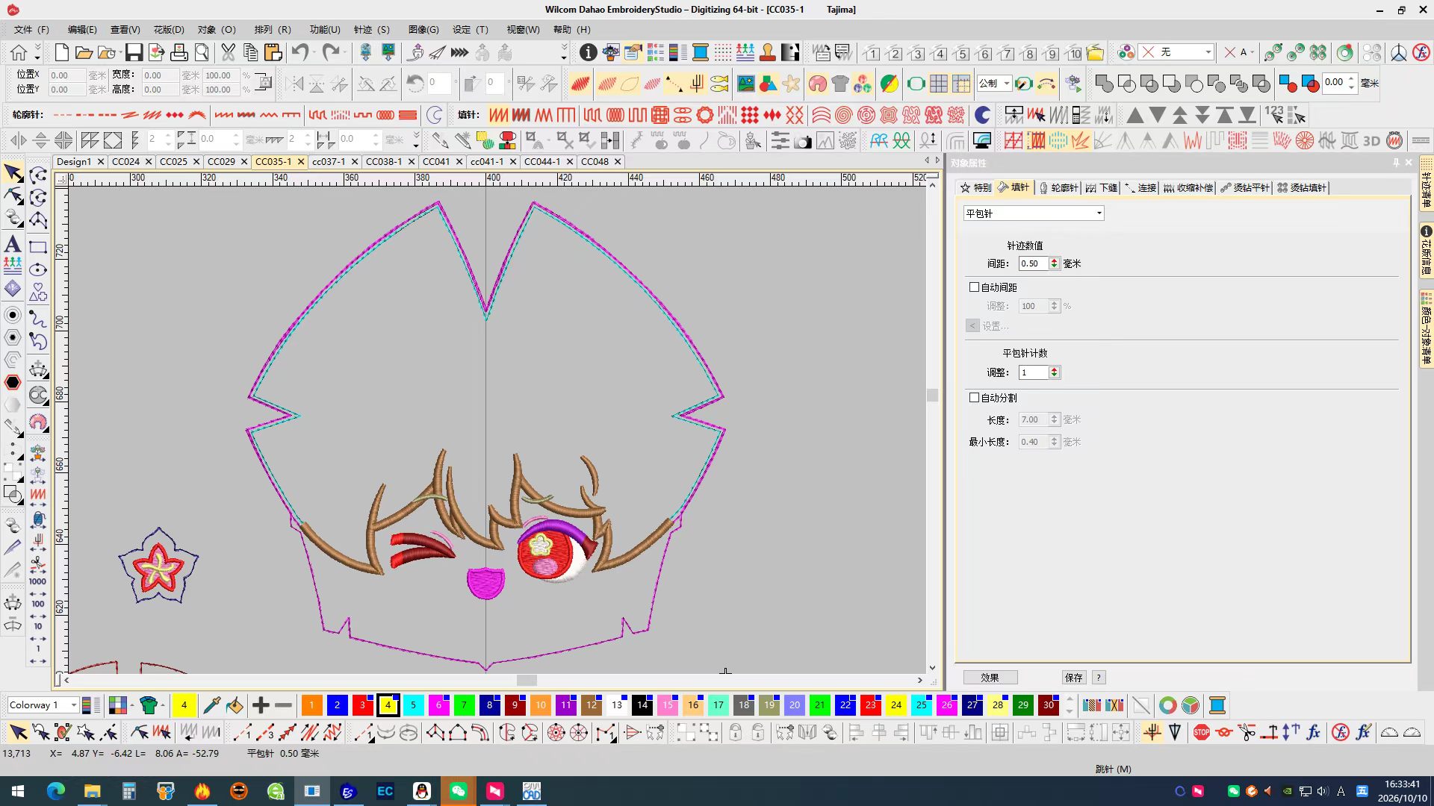The height and width of the screenshot is (806, 1434).
Task: Select the rectangle shape tool
Action: coord(38,247)
